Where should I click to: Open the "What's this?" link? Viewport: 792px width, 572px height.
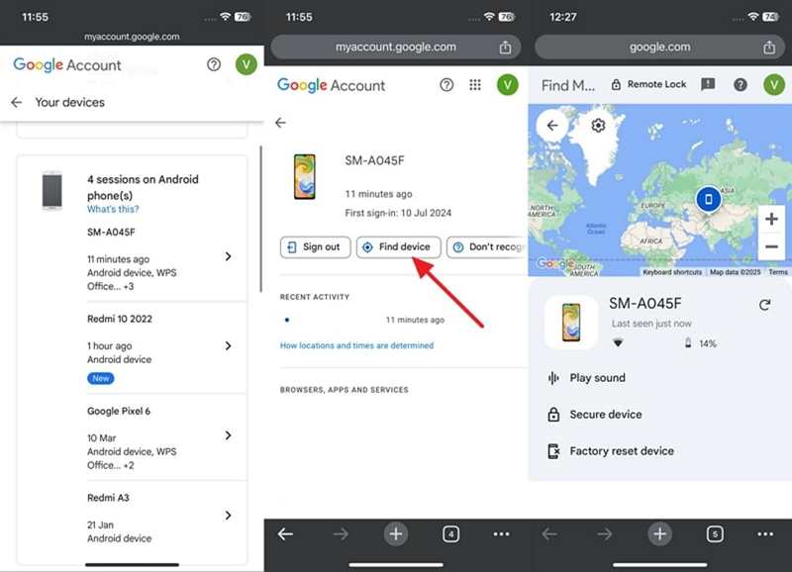113,210
